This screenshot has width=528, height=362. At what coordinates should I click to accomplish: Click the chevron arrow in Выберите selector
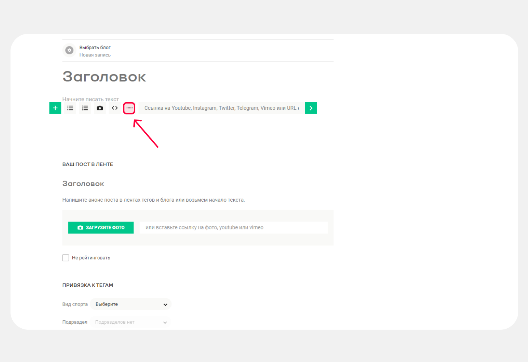coord(165,304)
